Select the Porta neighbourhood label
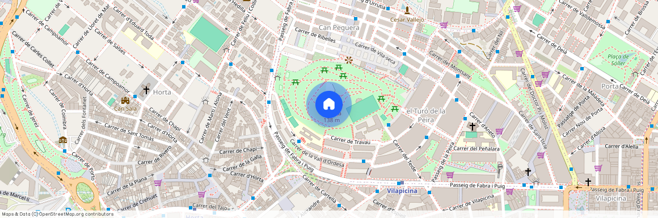658x218 pixels. (x=609, y=86)
